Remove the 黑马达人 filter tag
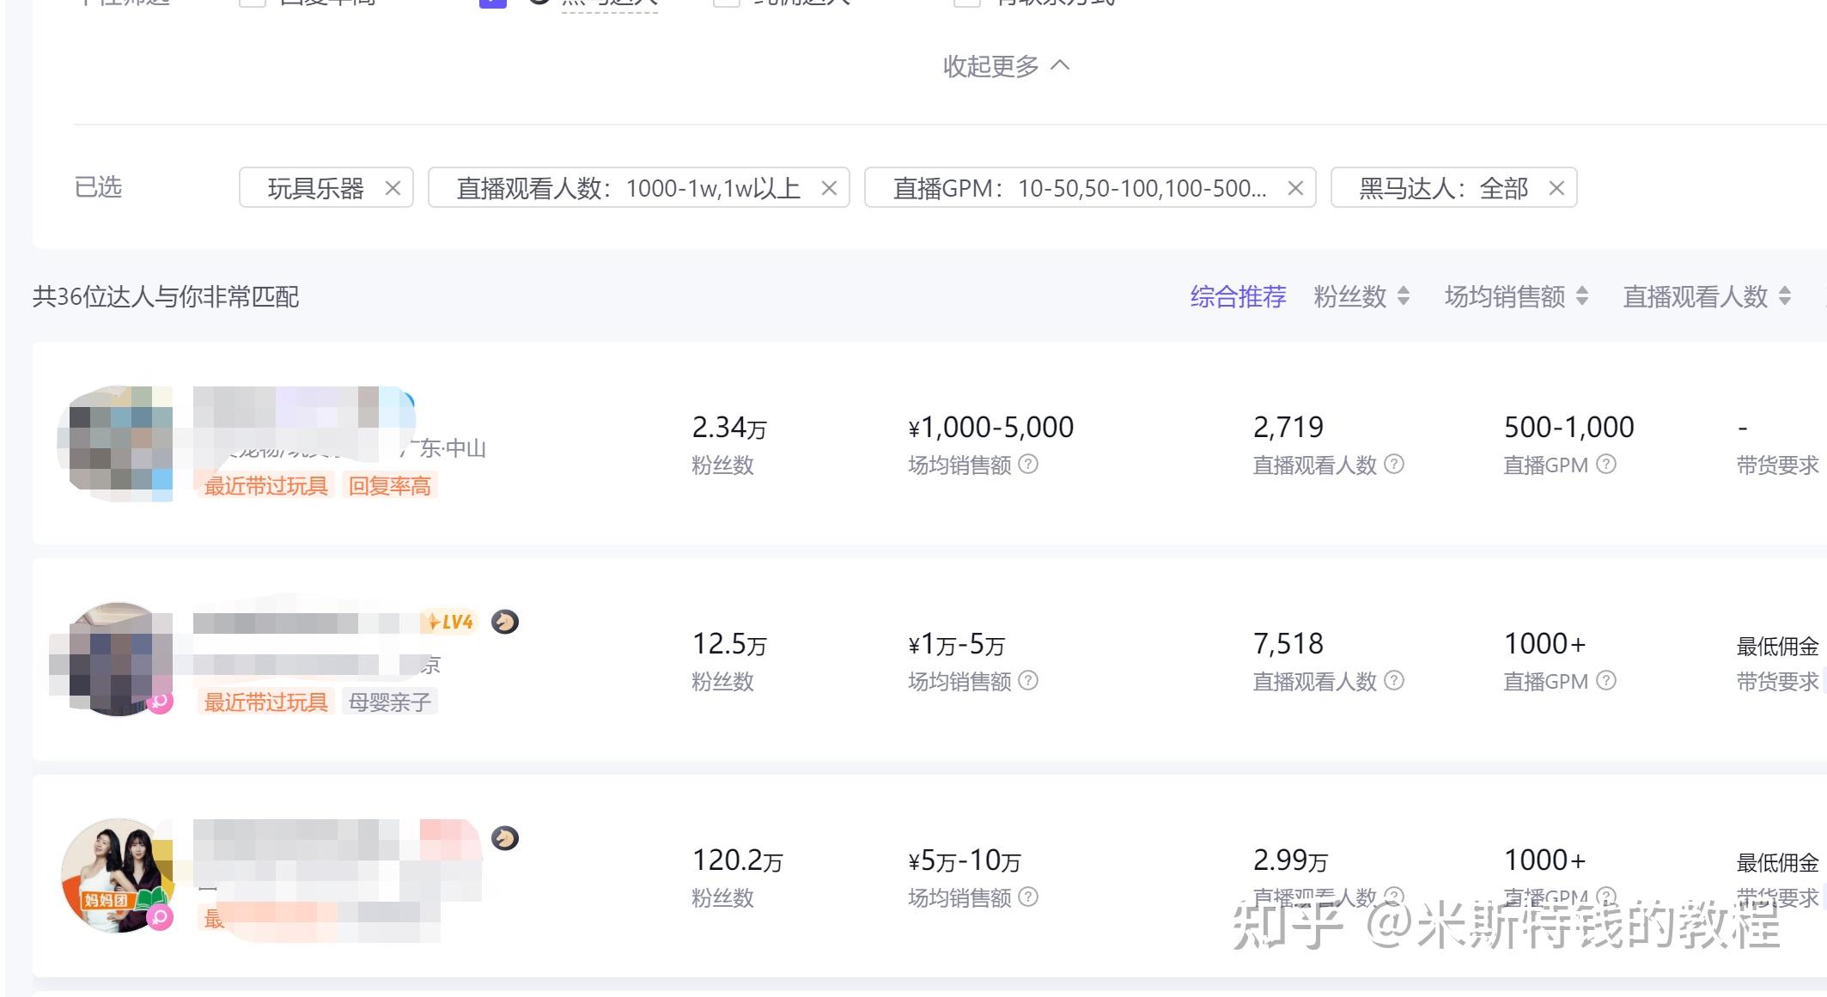Viewport: 1827px width, 997px height. pyautogui.click(x=1556, y=188)
